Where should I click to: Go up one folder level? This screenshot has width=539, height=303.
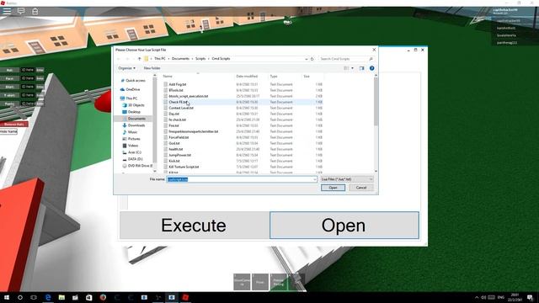pos(139,59)
